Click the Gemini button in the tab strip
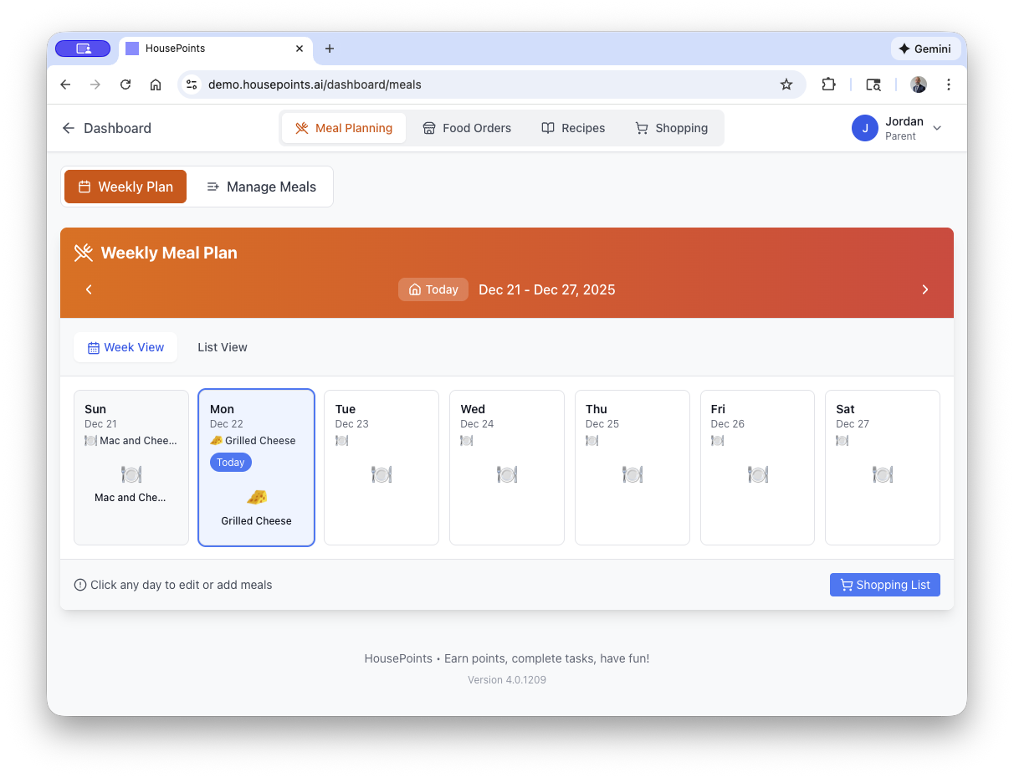This screenshot has width=1014, height=778. (925, 49)
